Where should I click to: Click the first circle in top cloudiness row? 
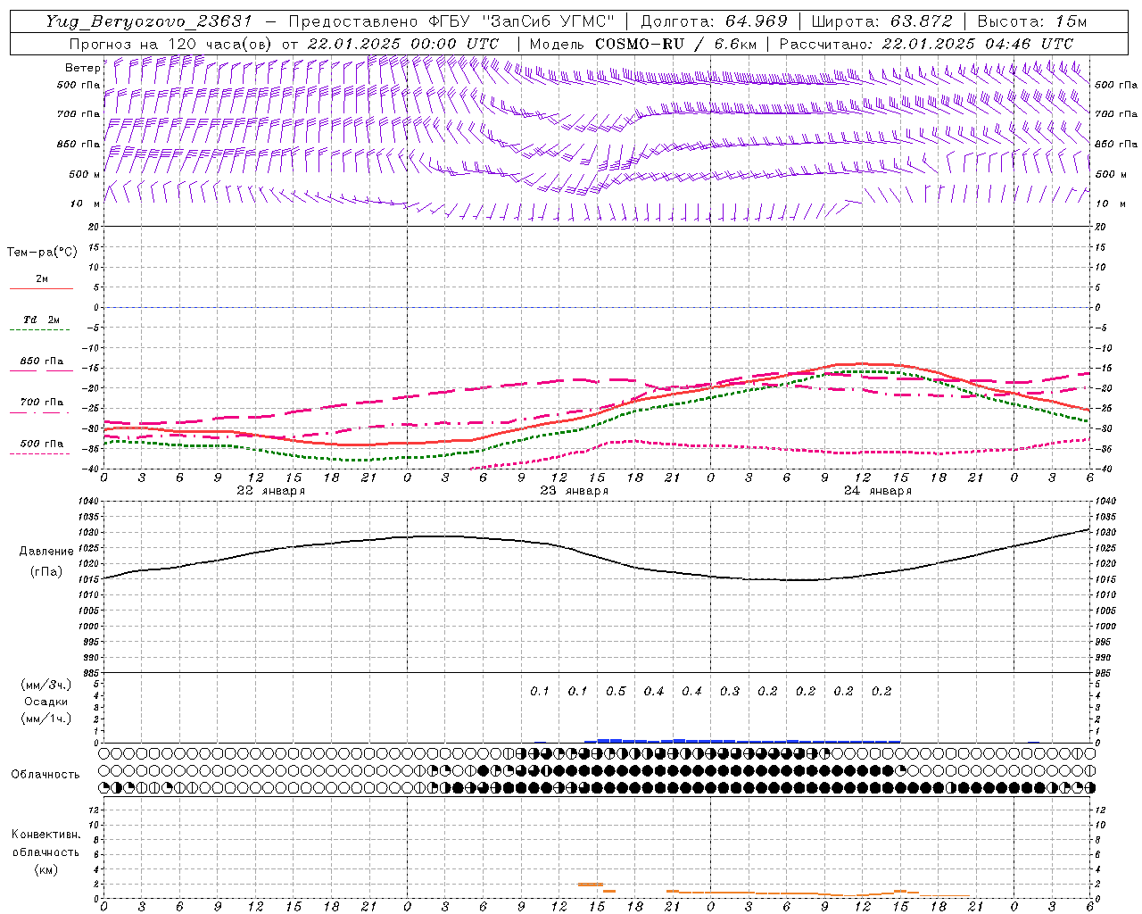(x=104, y=753)
